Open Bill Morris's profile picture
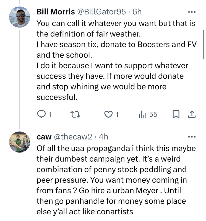Image resolution: width=206 pixels, height=221 pixels. (19, 17)
